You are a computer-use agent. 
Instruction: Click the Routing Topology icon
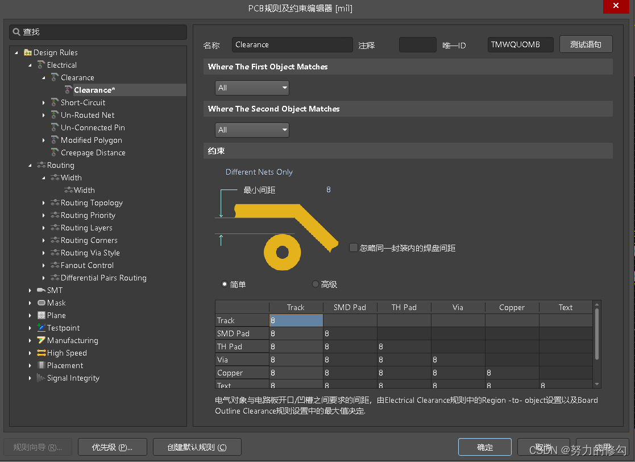click(x=55, y=203)
